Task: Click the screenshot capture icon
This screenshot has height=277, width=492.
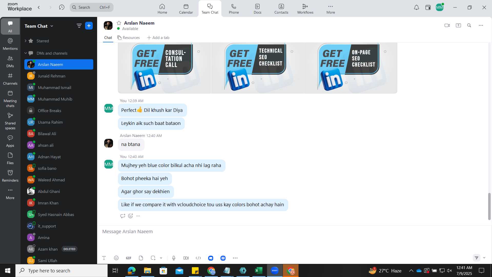Action: (x=153, y=258)
